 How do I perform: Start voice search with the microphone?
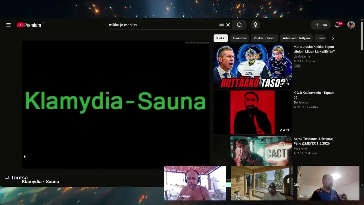coord(255,25)
